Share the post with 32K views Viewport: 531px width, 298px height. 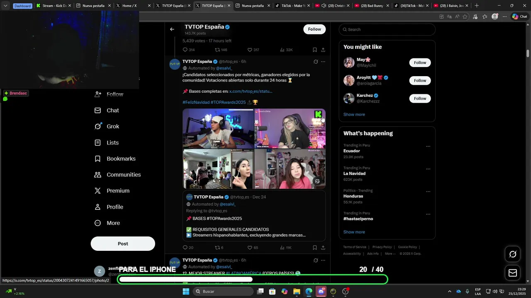(x=323, y=50)
